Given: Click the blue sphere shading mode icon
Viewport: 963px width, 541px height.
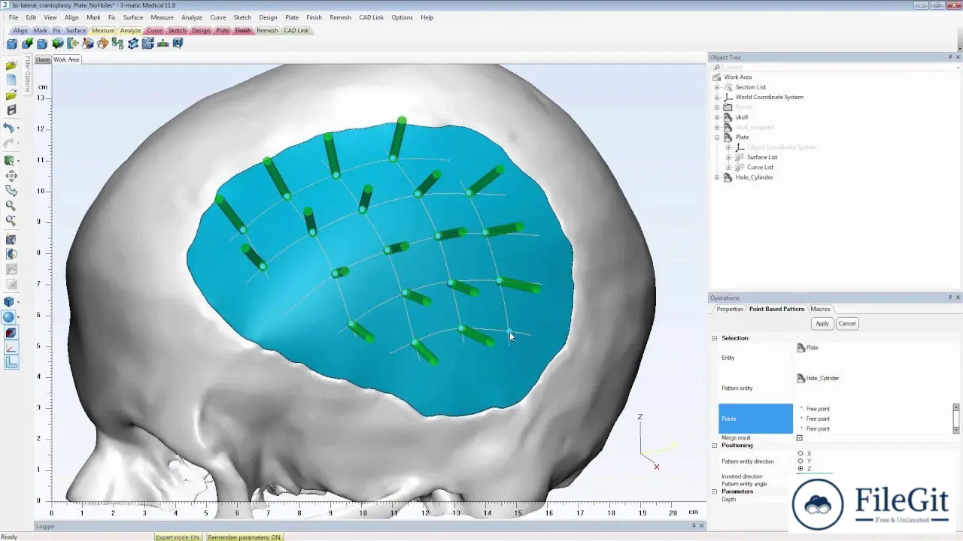Looking at the screenshot, I should (x=9, y=317).
